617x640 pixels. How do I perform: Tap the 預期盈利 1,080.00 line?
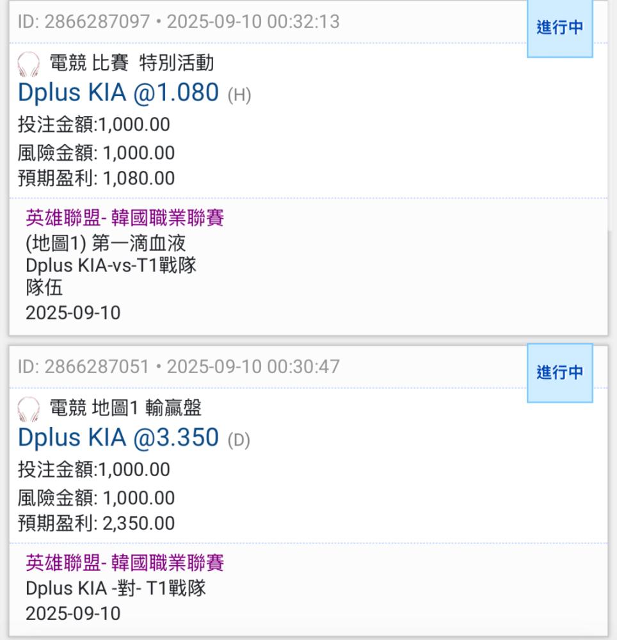coord(96,179)
